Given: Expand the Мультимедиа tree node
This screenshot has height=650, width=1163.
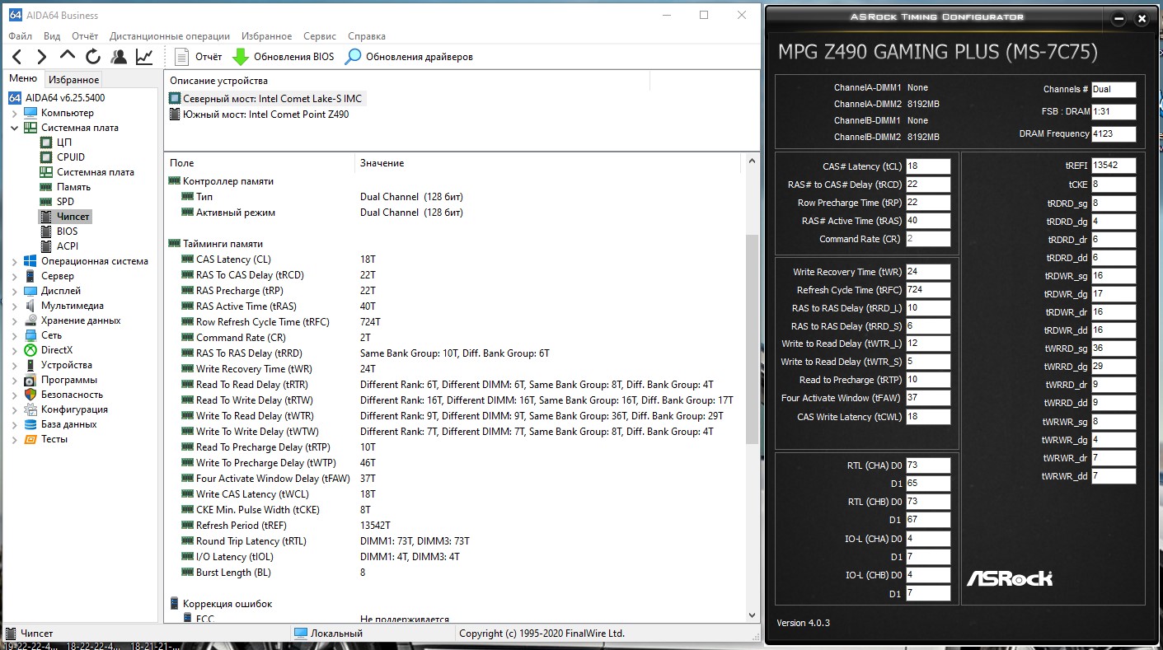Looking at the screenshot, I should [x=14, y=306].
